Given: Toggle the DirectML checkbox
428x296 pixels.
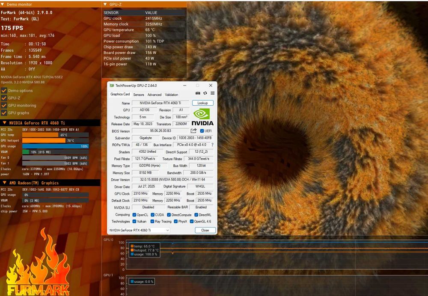Looking at the screenshot, I should click(196, 215).
